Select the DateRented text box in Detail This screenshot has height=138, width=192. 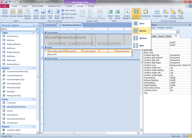tap(124, 51)
